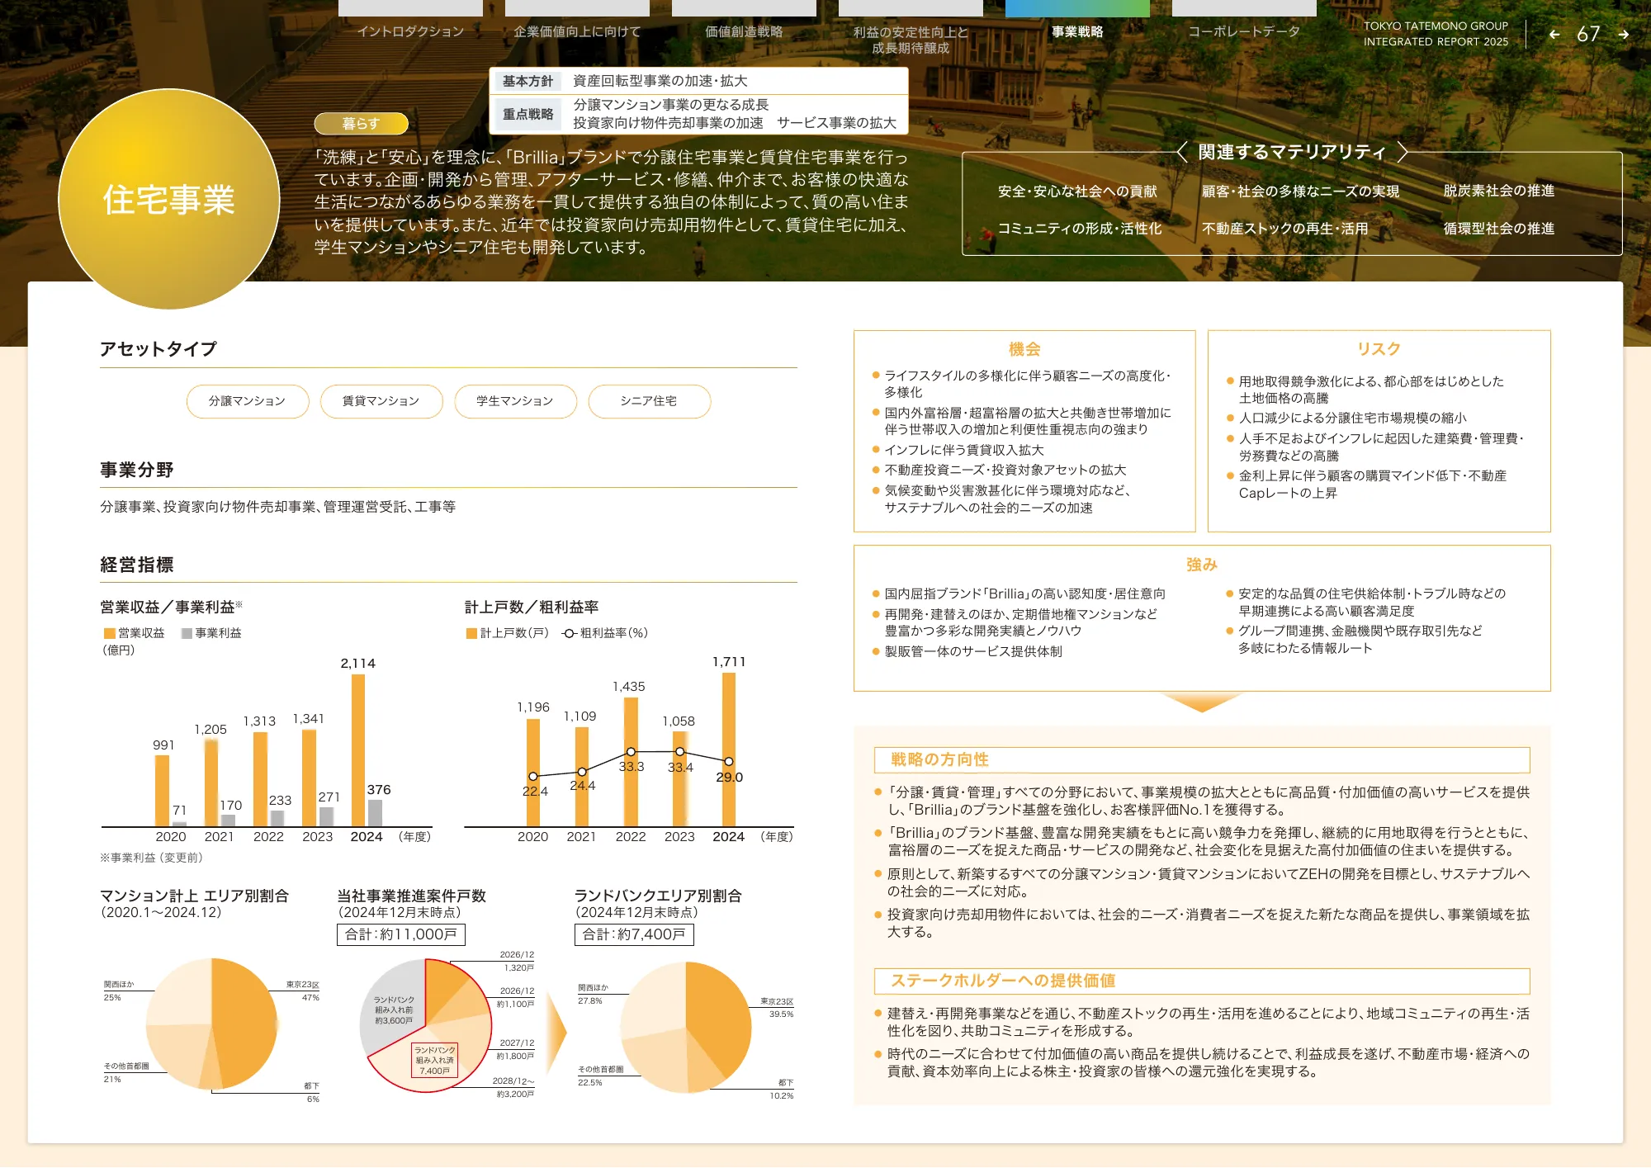
Task: Select the 分譲マンション asset type pill
Action: tap(247, 401)
